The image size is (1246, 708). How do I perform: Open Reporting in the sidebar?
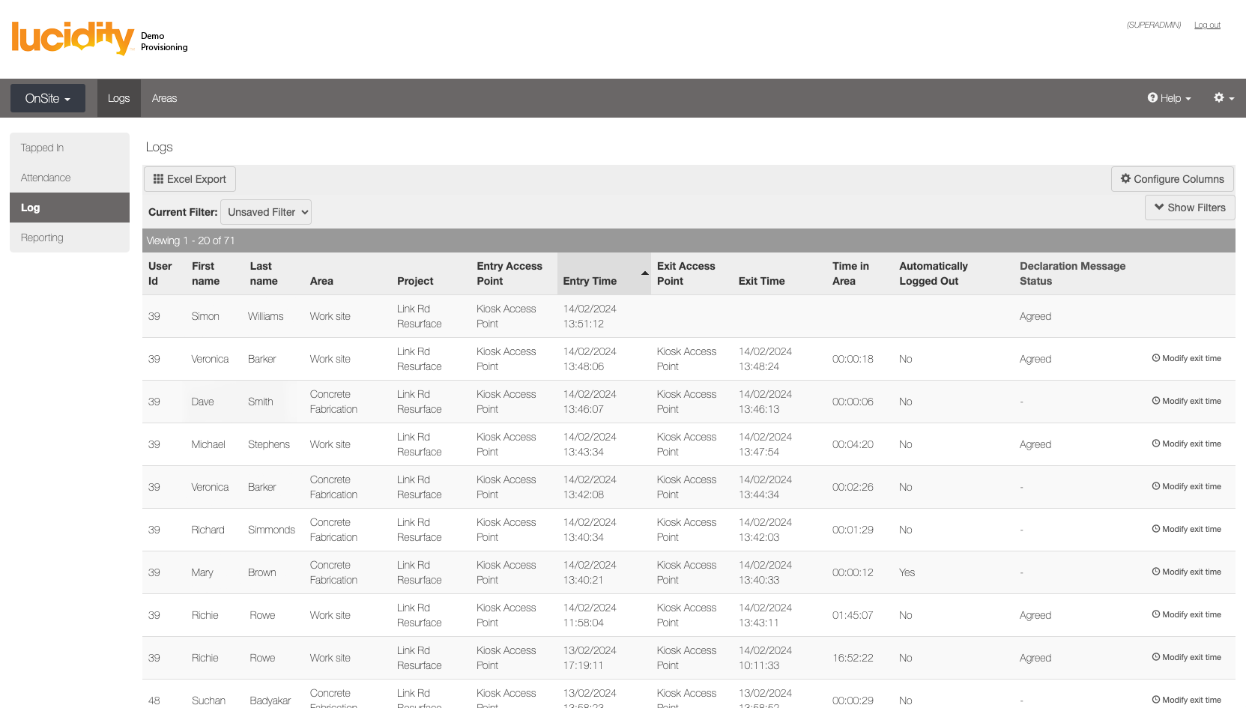click(x=42, y=237)
